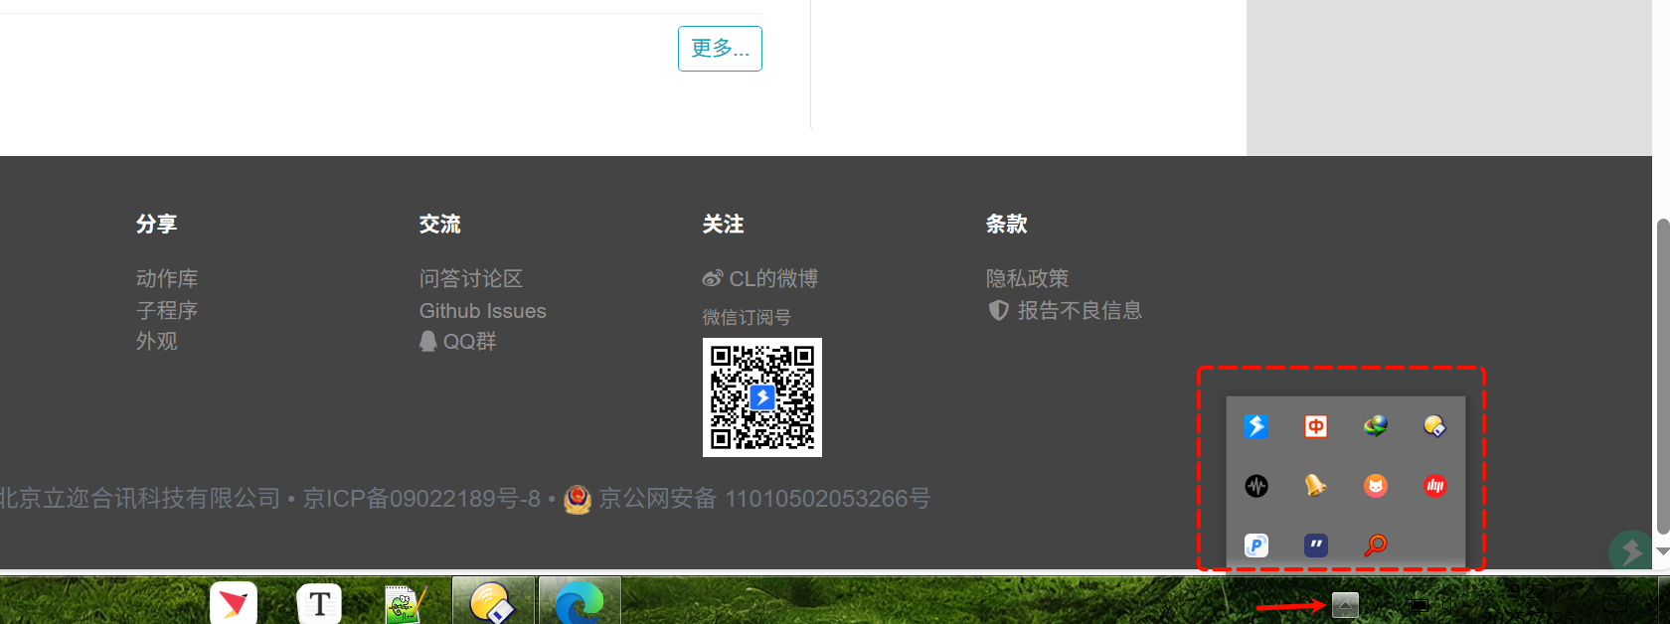Open the red paper-plane app on taskbar
Image resolution: width=1670 pixels, height=624 pixels.
pos(234,603)
